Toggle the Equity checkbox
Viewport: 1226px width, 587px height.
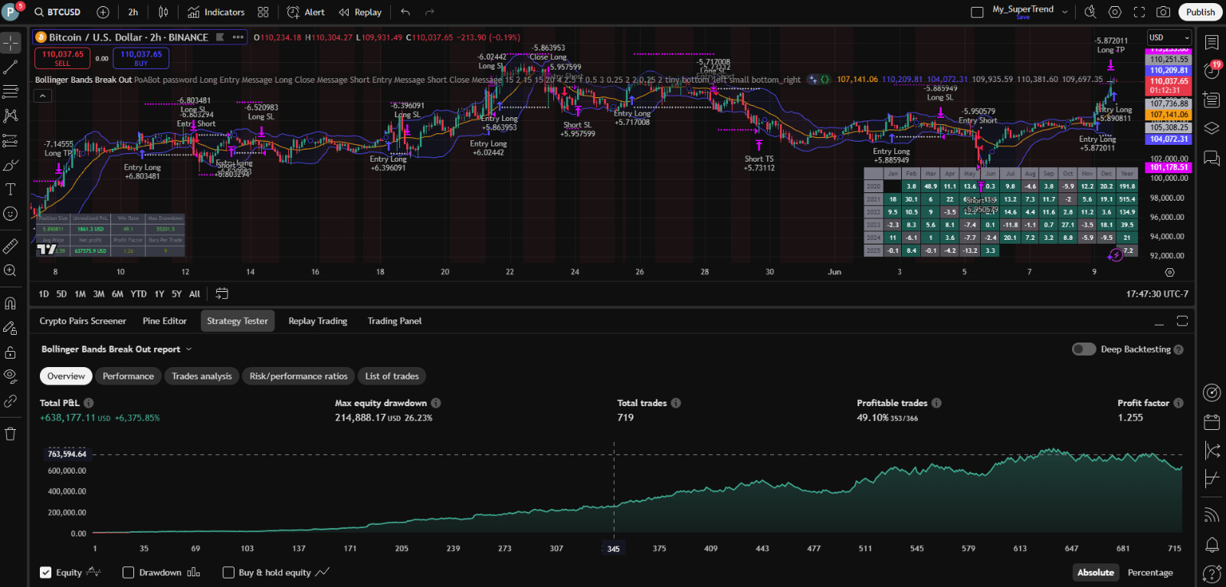(x=46, y=572)
